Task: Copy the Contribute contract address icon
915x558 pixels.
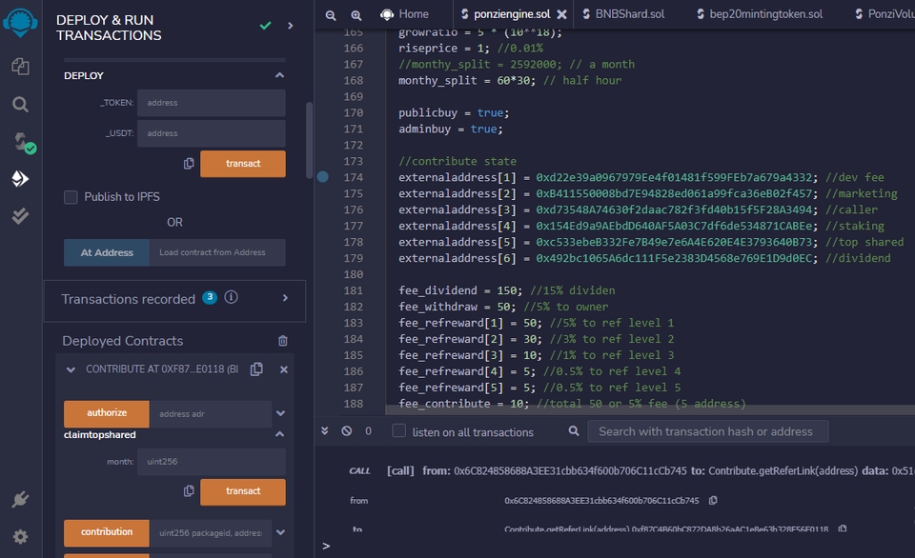Action: 256,369
